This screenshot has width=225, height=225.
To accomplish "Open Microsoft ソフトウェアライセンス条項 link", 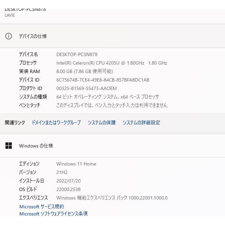I will coord(53,214).
